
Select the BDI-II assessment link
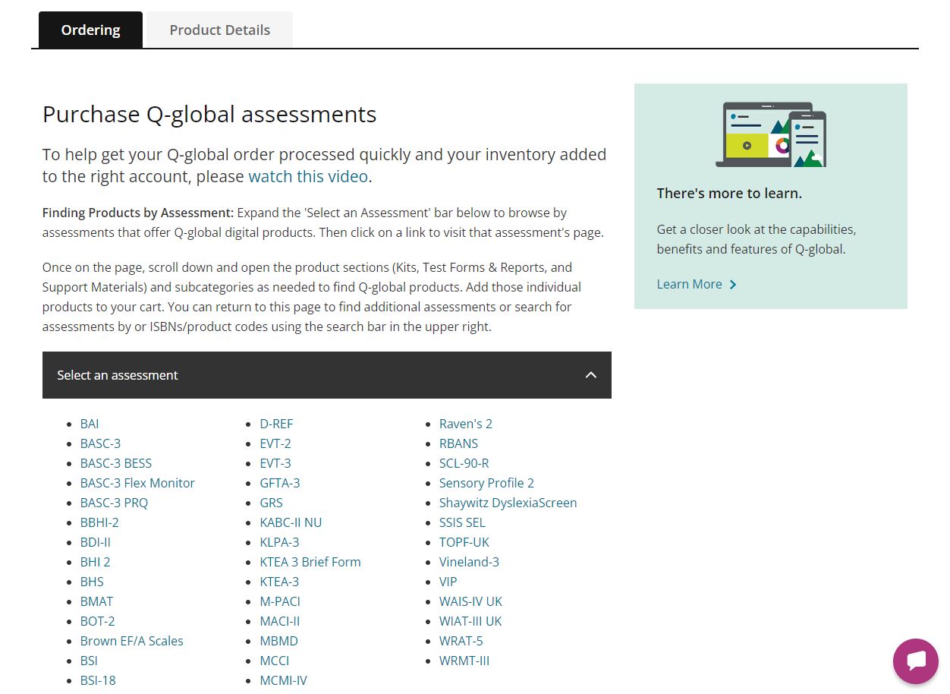click(x=96, y=542)
